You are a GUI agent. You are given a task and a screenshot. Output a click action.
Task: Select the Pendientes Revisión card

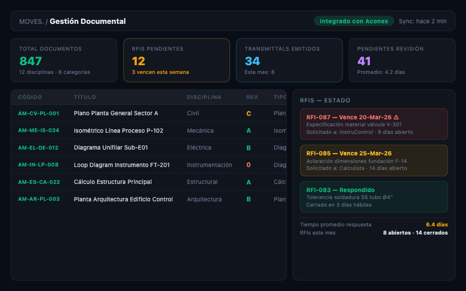401,61
